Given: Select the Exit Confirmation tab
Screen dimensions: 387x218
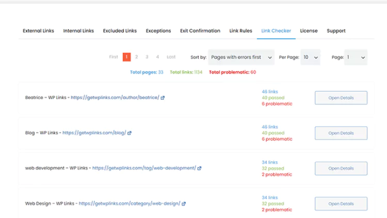Looking at the screenshot, I should pyautogui.click(x=200, y=31).
